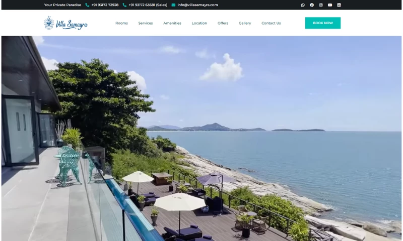Click the phone icon beside the Sales number
The image size is (403, 241).
click(x=124, y=5)
